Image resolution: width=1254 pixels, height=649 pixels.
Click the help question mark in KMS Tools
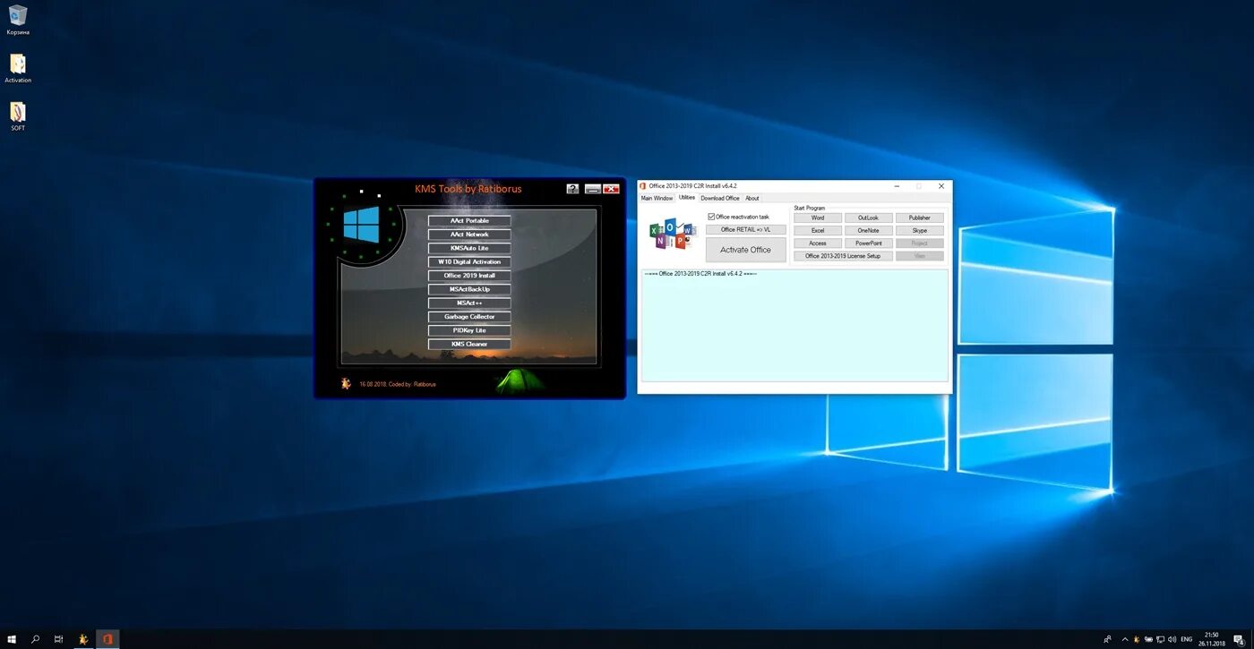click(x=573, y=189)
